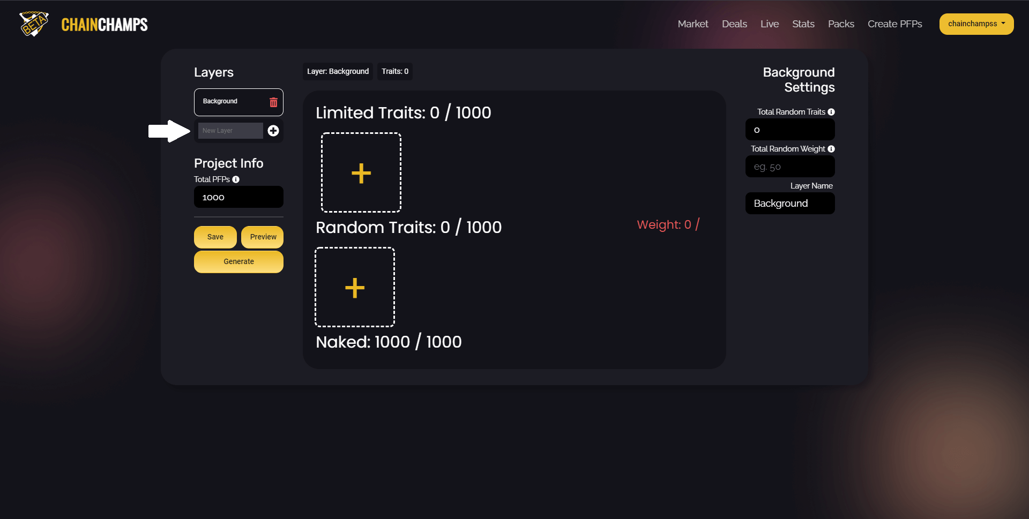Click the Total PFPs input field
Image resolution: width=1029 pixels, height=519 pixels.
click(238, 197)
